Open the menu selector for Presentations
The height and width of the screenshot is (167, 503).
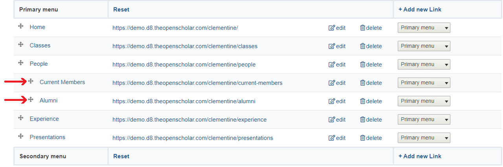(x=424, y=138)
